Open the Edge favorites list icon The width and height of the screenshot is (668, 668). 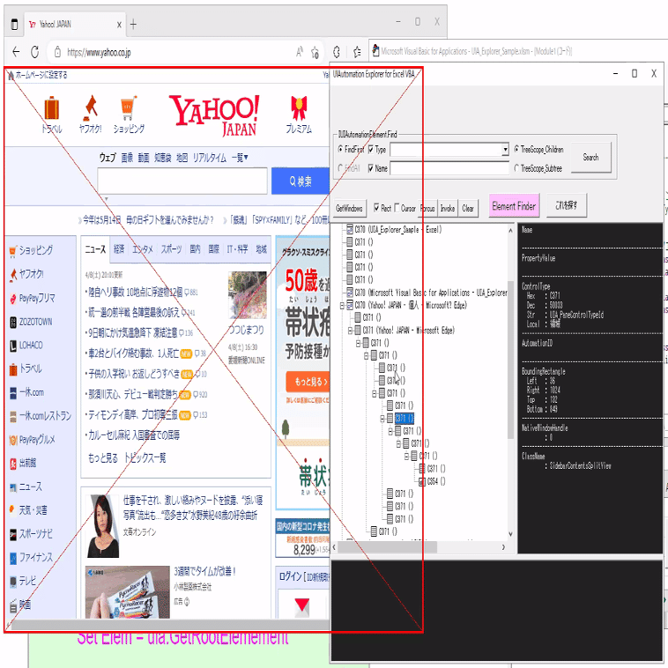click(357, 52)
